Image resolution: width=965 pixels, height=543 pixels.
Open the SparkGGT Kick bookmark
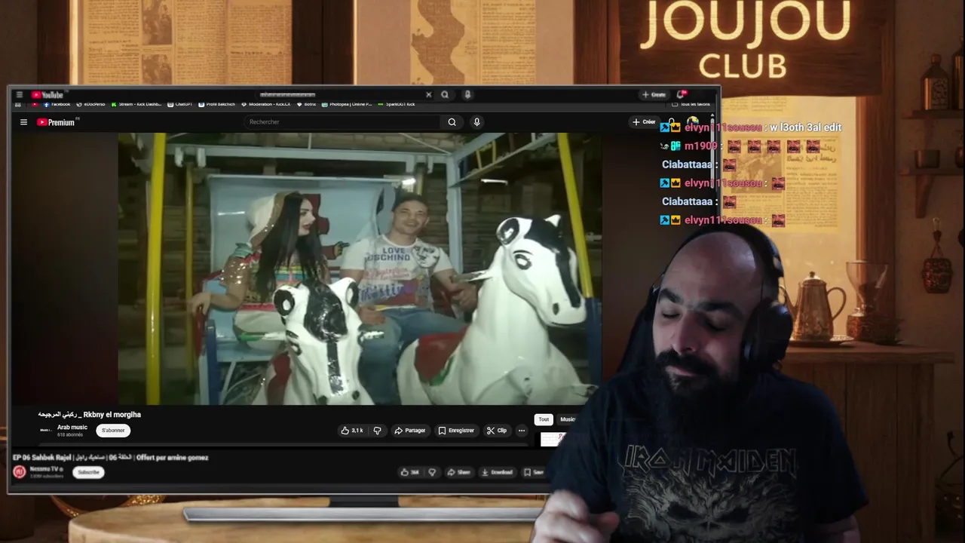click(x=397, y=105)
